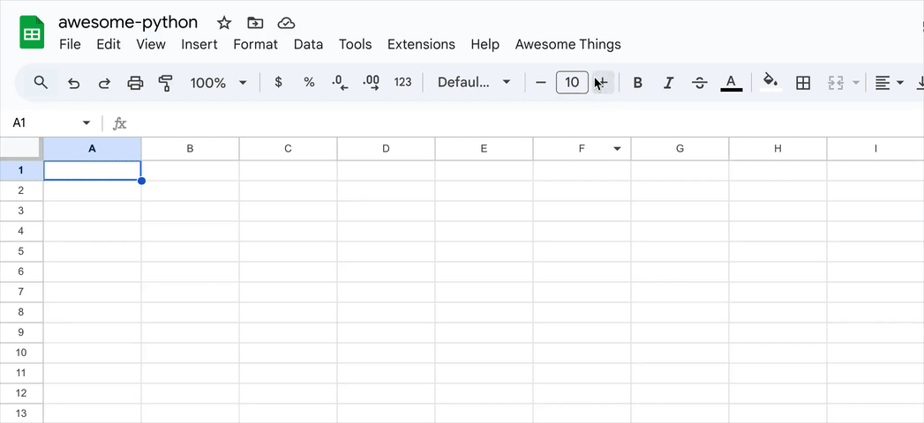924x423 pixels.
Task: Print the spreadsheet
Action: 136,83
